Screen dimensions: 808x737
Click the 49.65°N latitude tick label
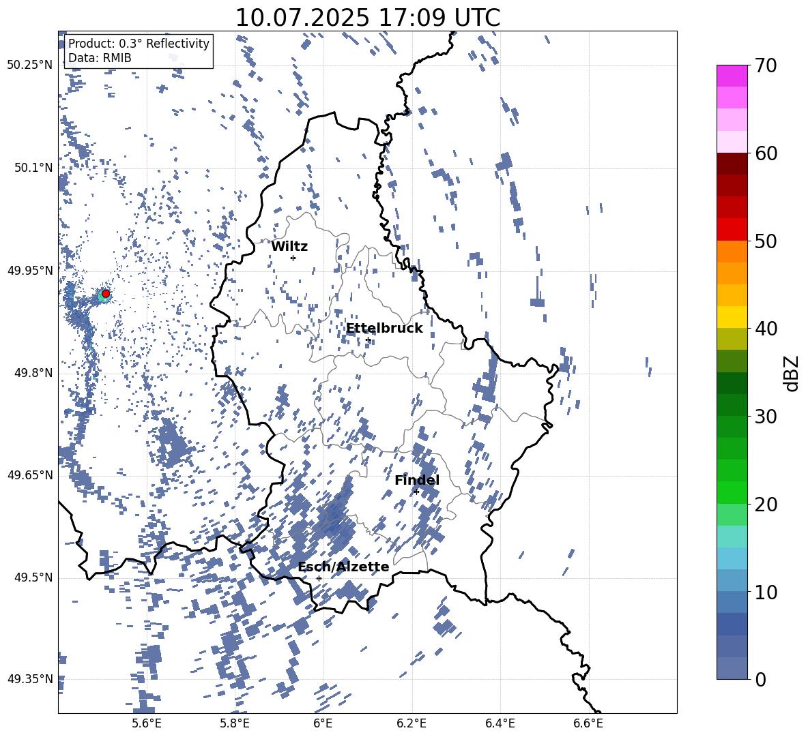(30, 475)
